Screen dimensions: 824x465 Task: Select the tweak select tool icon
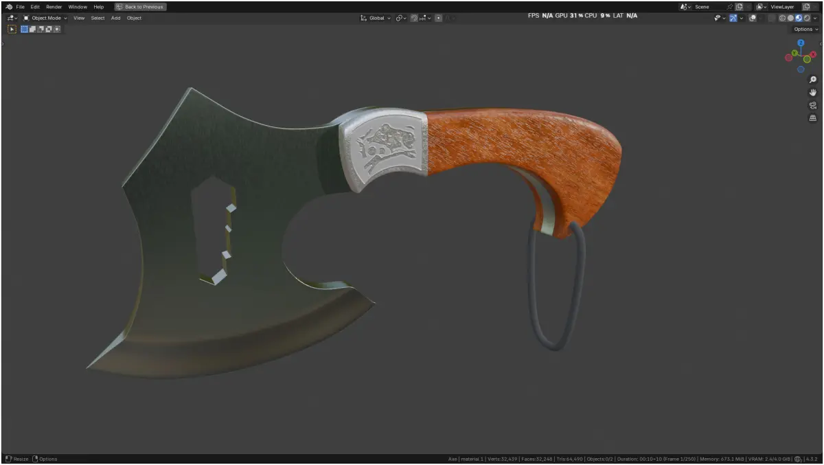coord(12,29)
